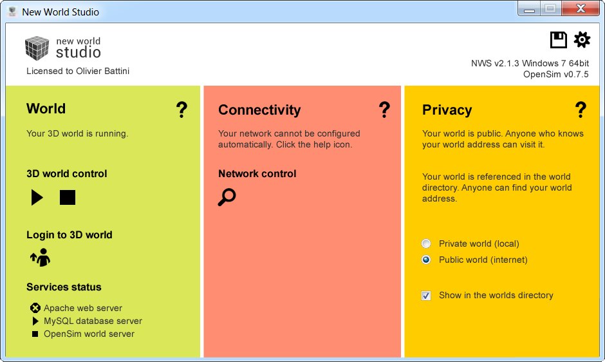Open settings gear icon
This screenshot has width=605, height=362.
coord(582,39)
